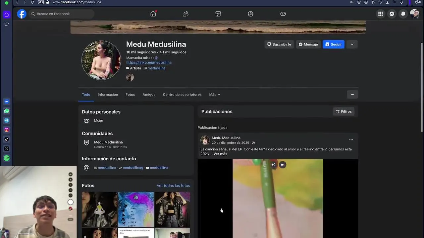Open the WhatsApp icon in browser sidebar
The width and height of the screenshot is (424, 238).
pyautogui.click(x=7, y=111)
